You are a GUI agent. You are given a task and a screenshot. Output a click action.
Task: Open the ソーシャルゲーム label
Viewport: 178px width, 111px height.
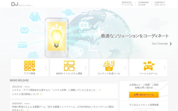point(148,74)
